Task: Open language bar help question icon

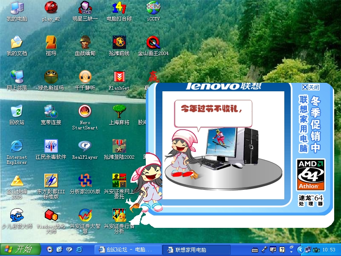Action: point(282,250)
